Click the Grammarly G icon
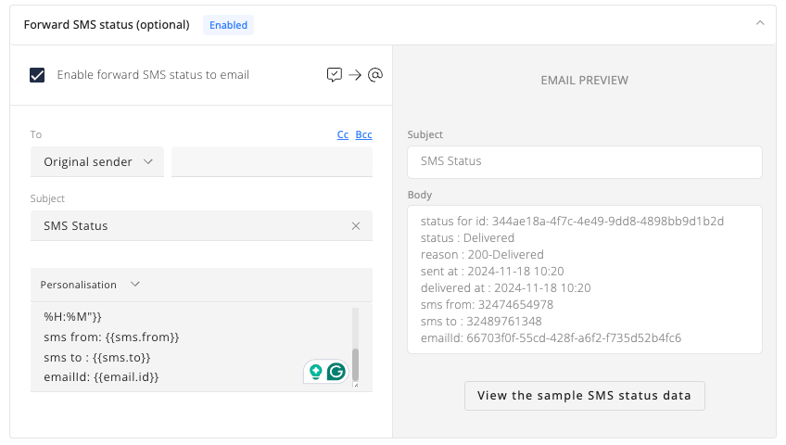The height and width of the screenshot is (445, 786). [336, 372]
